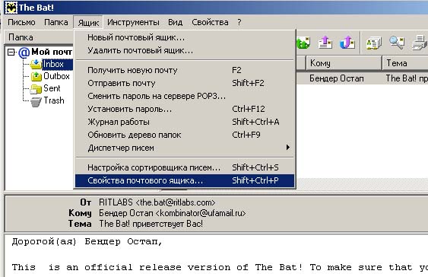Select the Outbox folder
The height and width of the screenshot is (277, 428).
(x=56, y=76)
